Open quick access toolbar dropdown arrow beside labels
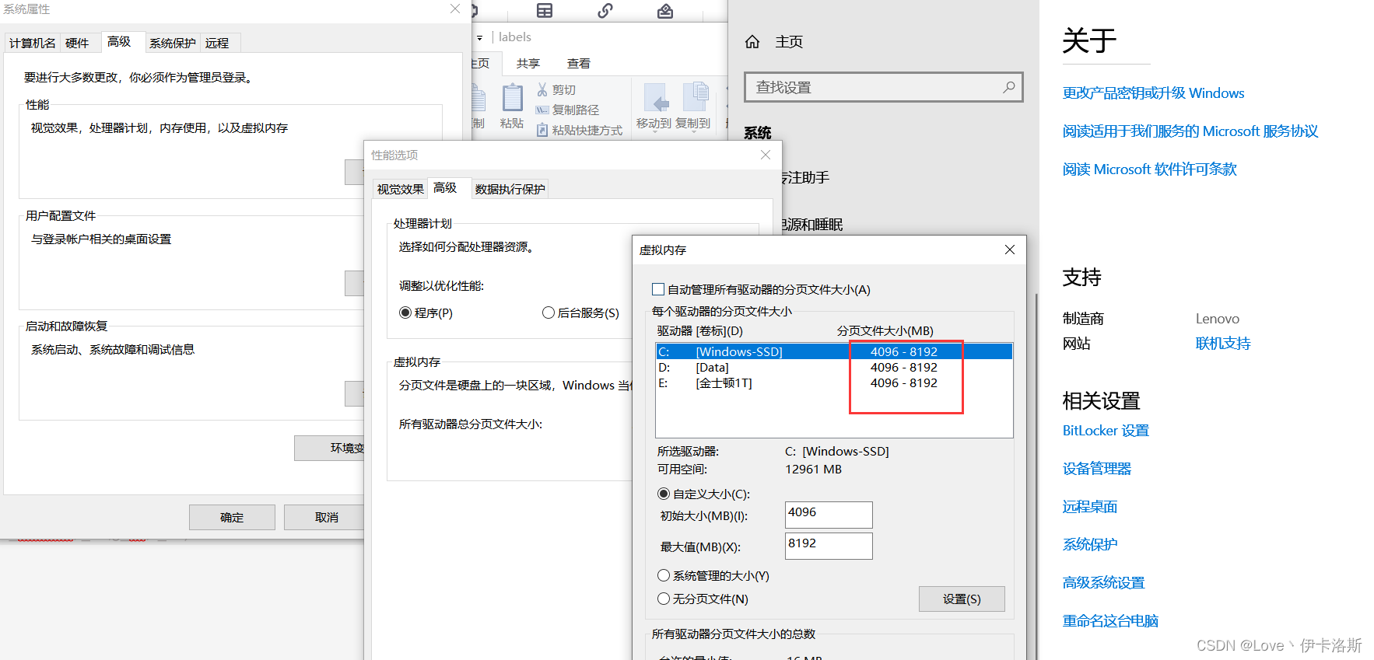Screen dimensions: 1374x660 [x=479, y=37]
